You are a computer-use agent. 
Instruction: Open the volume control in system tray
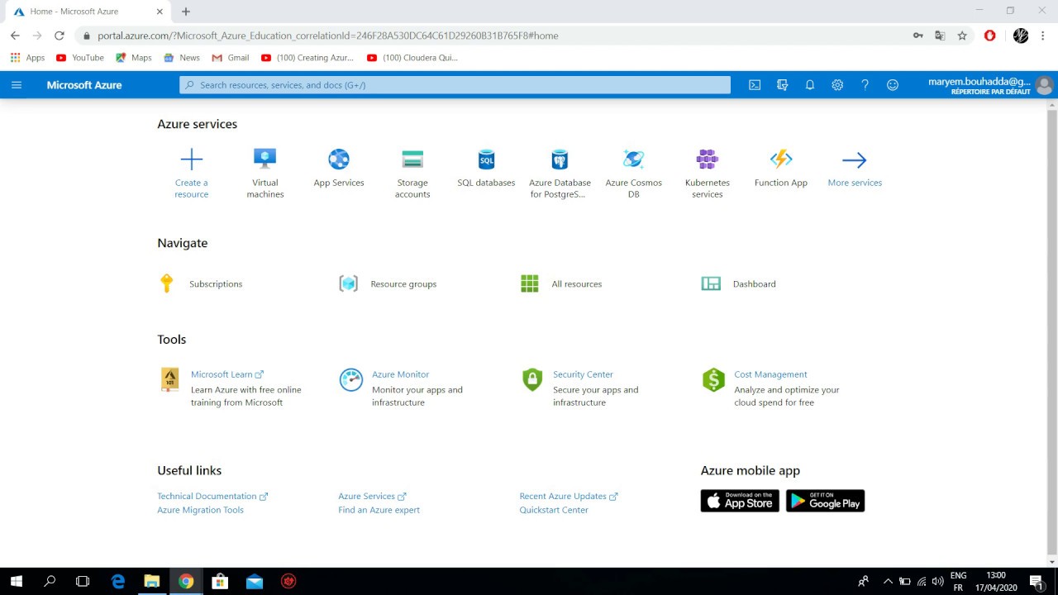click(937, 581)
